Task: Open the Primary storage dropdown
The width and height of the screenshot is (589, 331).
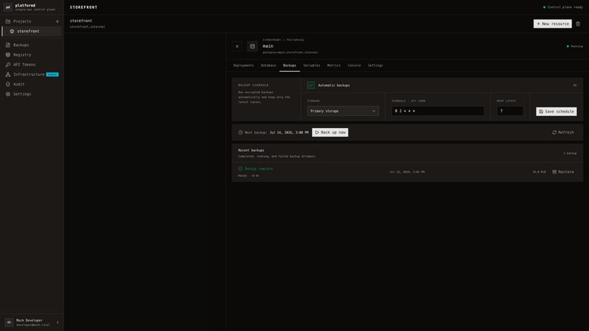Action: 343,111
